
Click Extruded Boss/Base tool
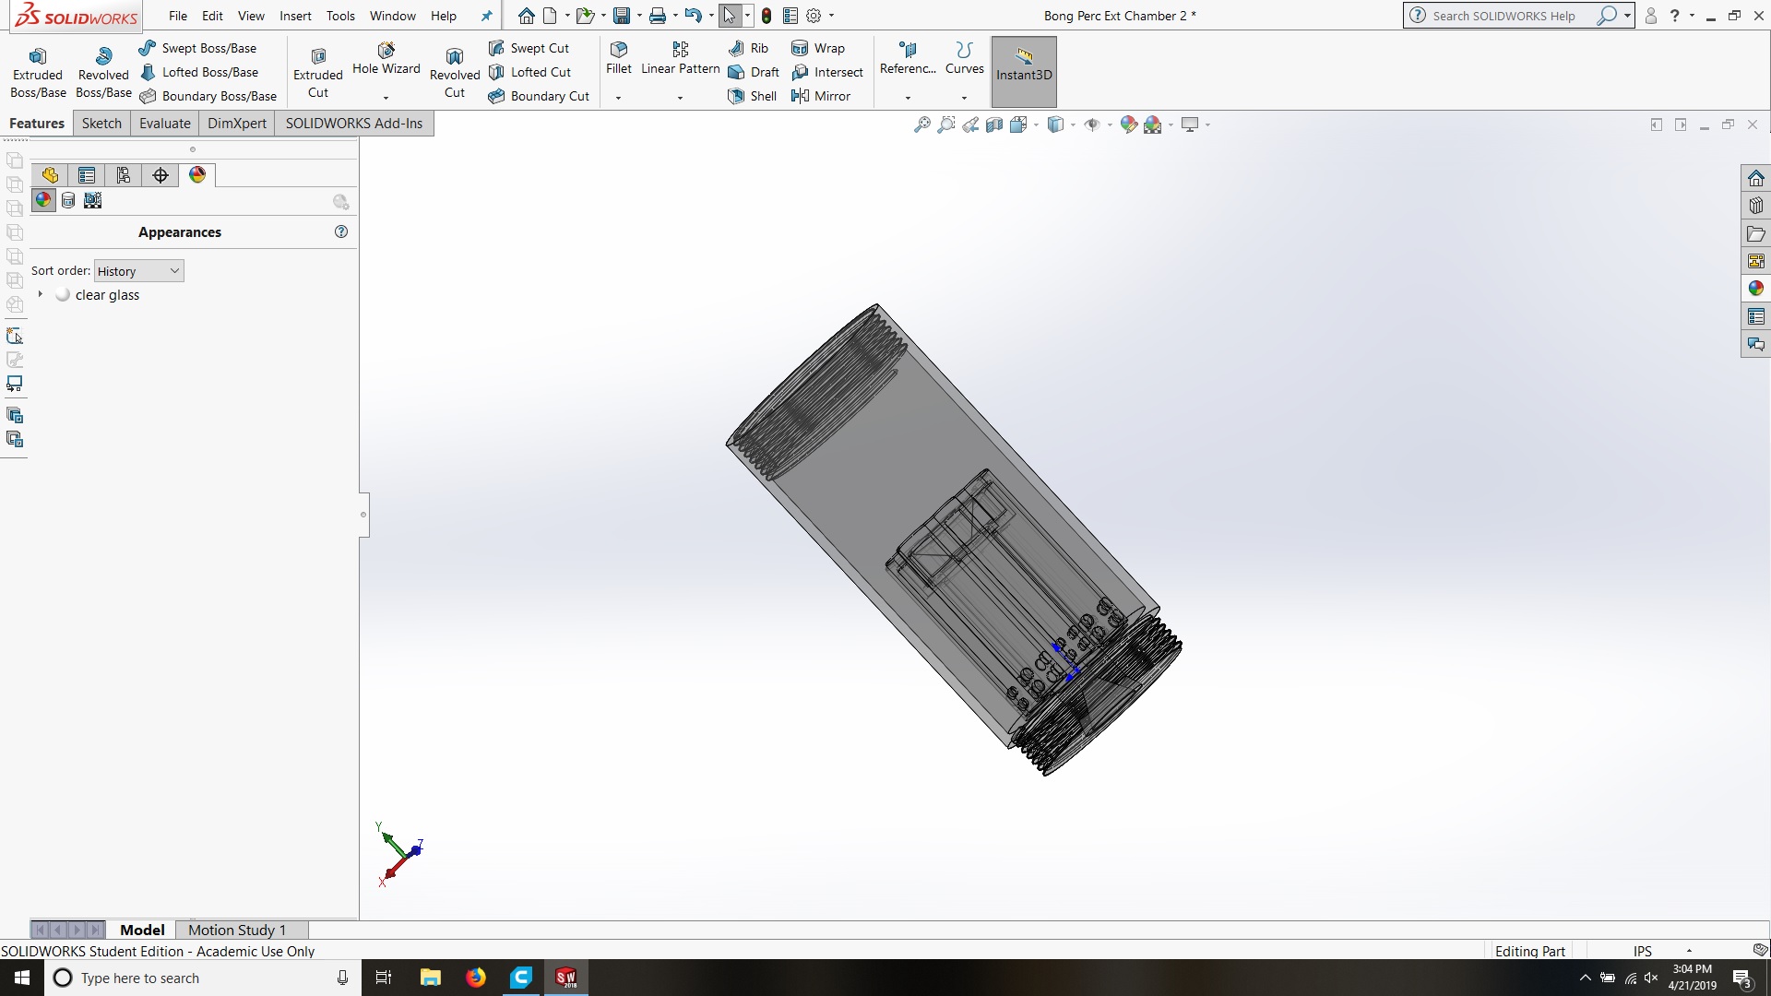pos(38,72)
